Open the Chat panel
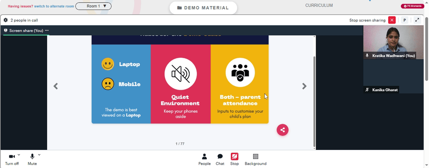This screenshot has height=168, width=429. click(220, 159)
